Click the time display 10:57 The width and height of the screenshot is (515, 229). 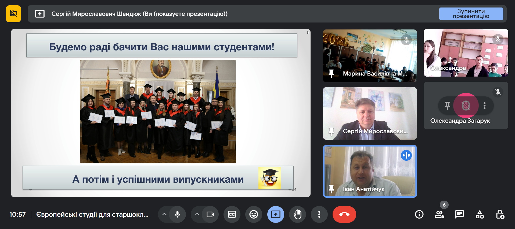coord(17,215)
